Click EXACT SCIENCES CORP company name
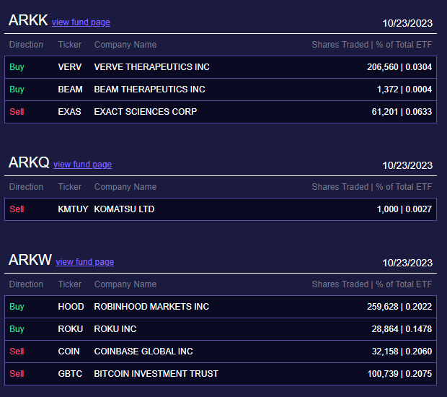 tap(146, 112)
